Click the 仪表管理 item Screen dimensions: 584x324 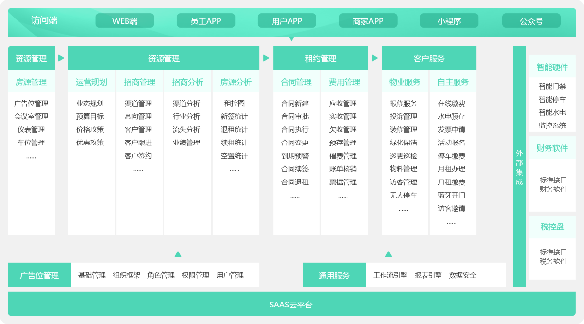point(31,129)
